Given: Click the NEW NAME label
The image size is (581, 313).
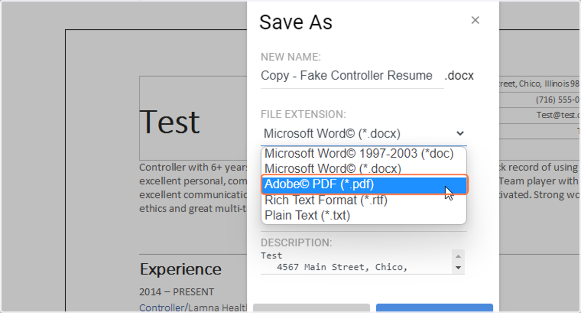Looking at the screenshot, I should tap(291, 57).
